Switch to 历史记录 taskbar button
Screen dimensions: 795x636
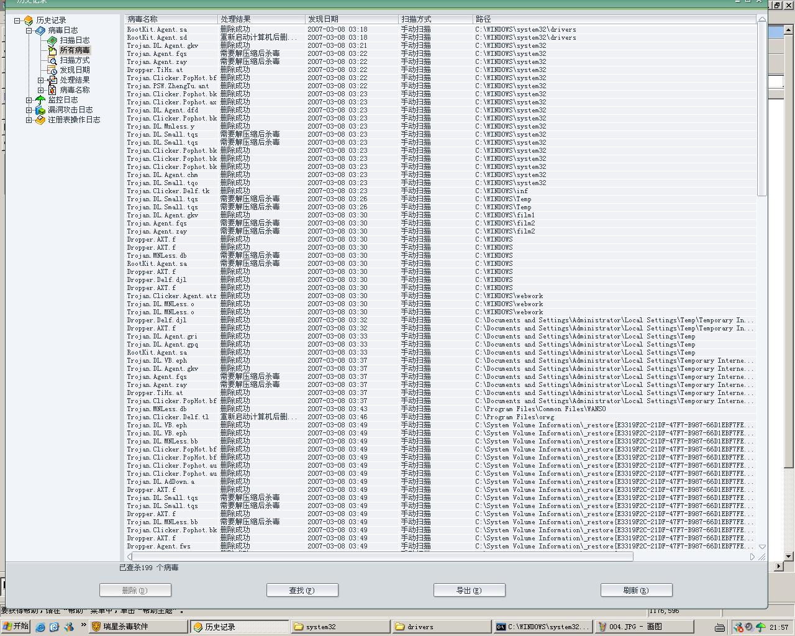pyautogui.click(x=240, y=627)
